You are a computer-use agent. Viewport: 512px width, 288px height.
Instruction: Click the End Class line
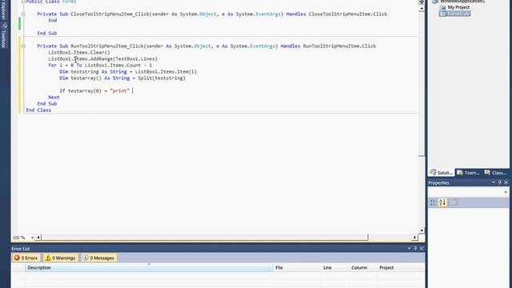coord(38,110)
